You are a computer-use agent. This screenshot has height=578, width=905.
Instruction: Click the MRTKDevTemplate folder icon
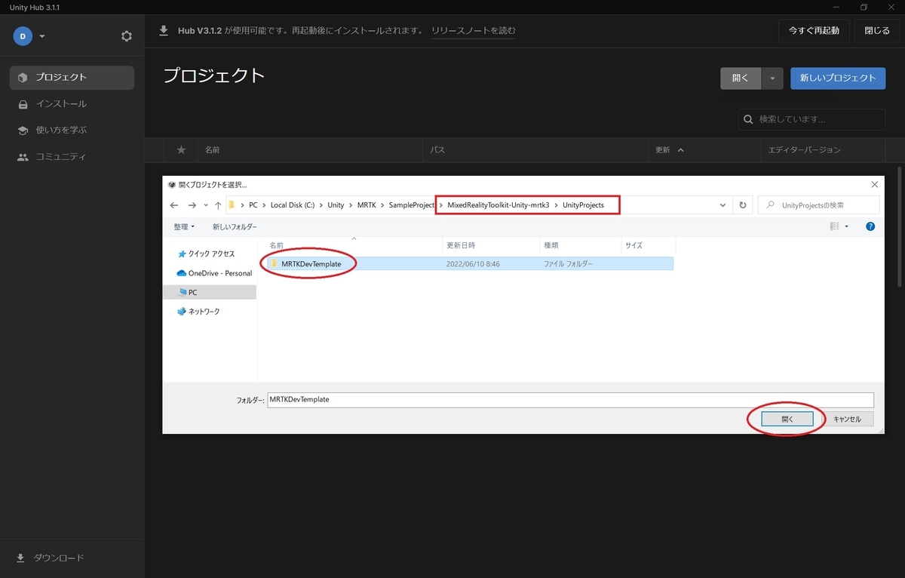click(x=275, y=263)
